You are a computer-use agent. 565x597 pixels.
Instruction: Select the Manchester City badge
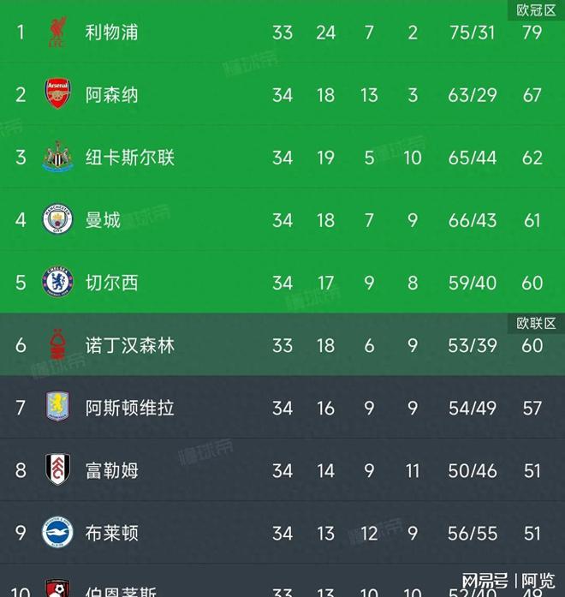tap(57, 218)
